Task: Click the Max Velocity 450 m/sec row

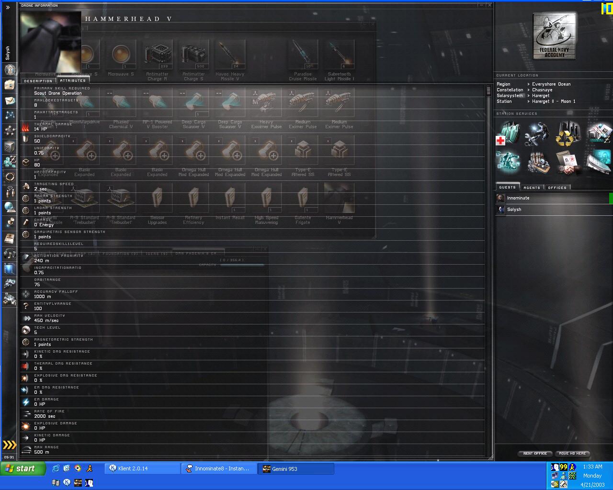Action: pos(252,318)
